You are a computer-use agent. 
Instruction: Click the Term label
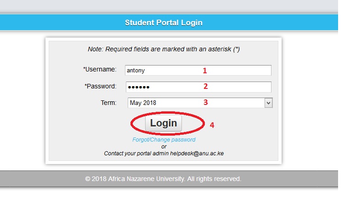pos(108,103)
